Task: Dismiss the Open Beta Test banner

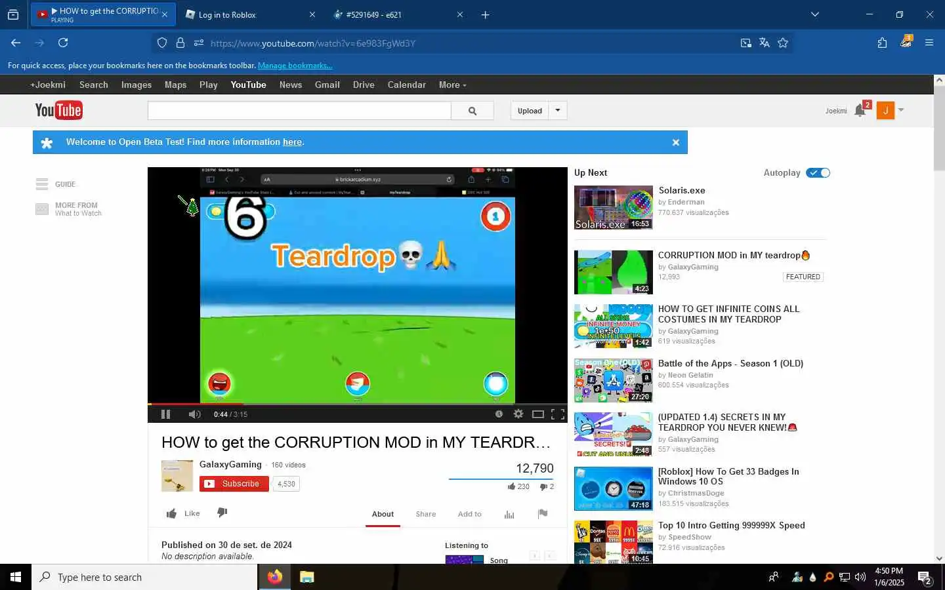Action: click(675, 142)
